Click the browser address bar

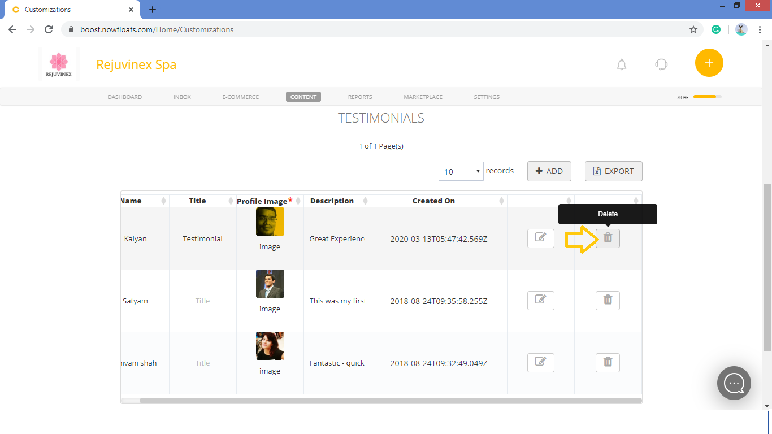[373, 29]
